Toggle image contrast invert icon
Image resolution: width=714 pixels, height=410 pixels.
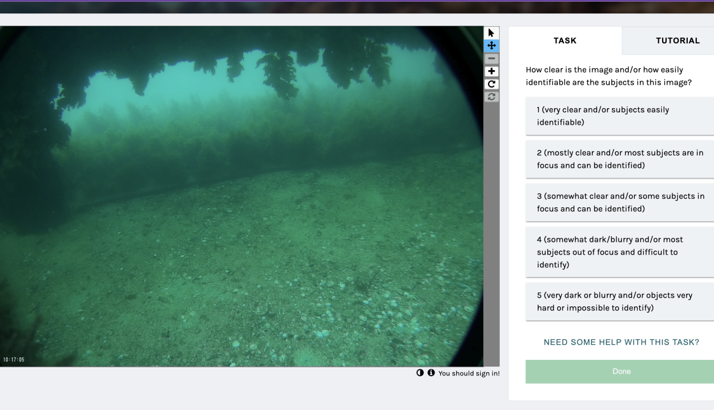coord(420,373)
